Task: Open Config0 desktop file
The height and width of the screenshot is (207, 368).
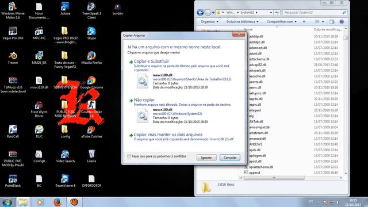Action: point(39,156)
